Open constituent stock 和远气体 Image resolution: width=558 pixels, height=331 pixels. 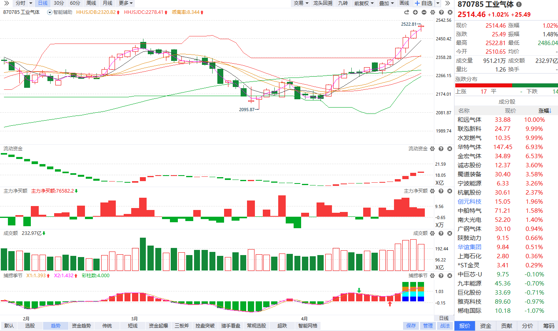pos(469,119)
